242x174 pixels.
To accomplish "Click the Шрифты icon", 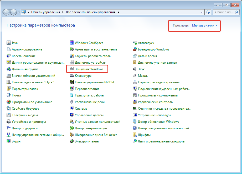I will [x=135, y=135].
